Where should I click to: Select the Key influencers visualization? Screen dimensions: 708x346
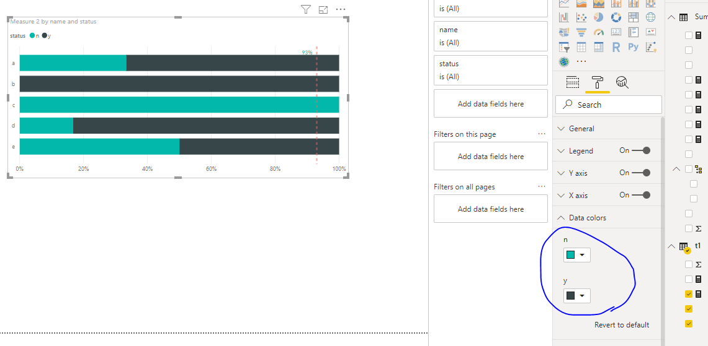point(650,47)
